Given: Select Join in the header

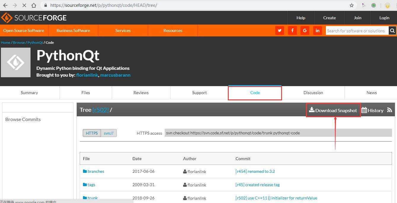Looking at the screenshot, I should pyautogui.click(x=358, y=18).
